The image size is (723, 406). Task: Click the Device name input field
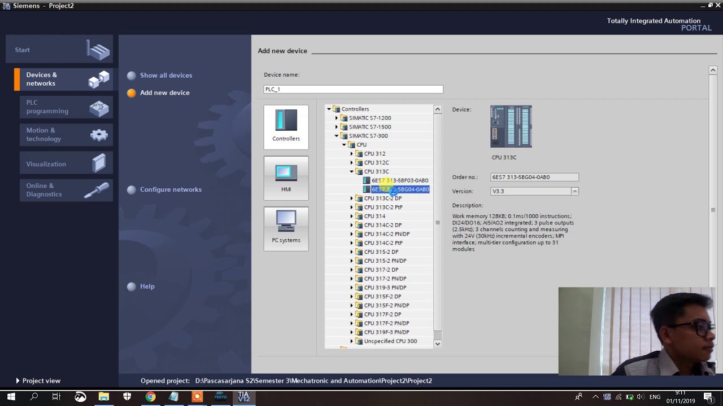(x=354, y=89)
